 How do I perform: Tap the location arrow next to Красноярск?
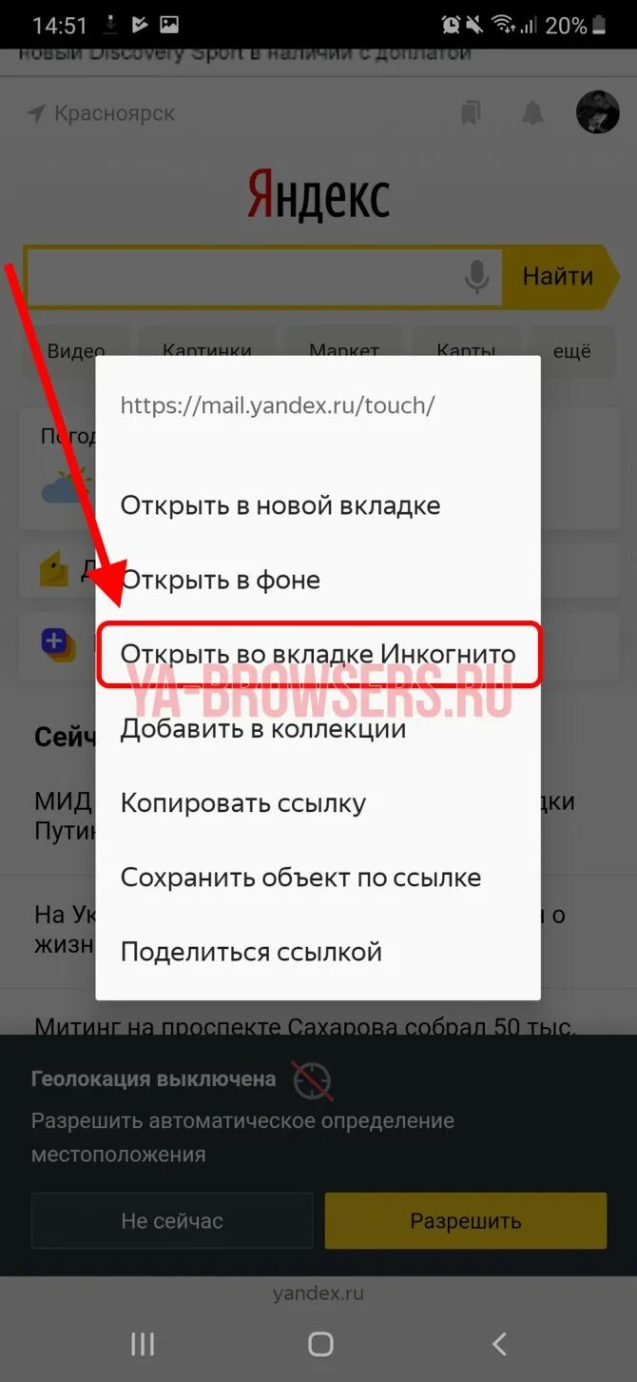click(x=36, y=114)
